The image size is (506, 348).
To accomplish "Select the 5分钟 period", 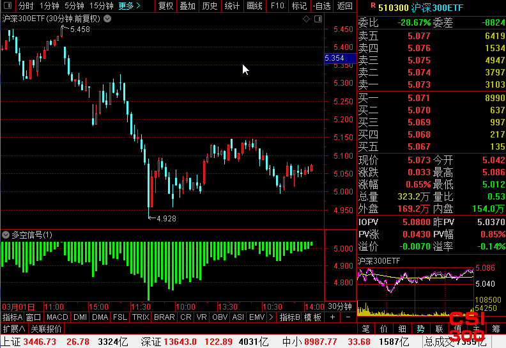I will [74, 6].
